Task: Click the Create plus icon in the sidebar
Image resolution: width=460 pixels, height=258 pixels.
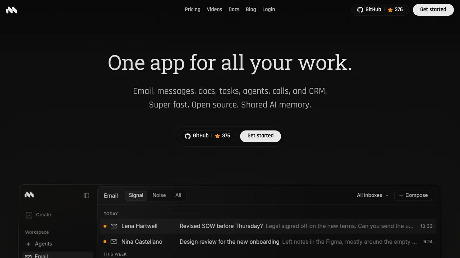Action: pyautogui.click(x=29, y=215)
